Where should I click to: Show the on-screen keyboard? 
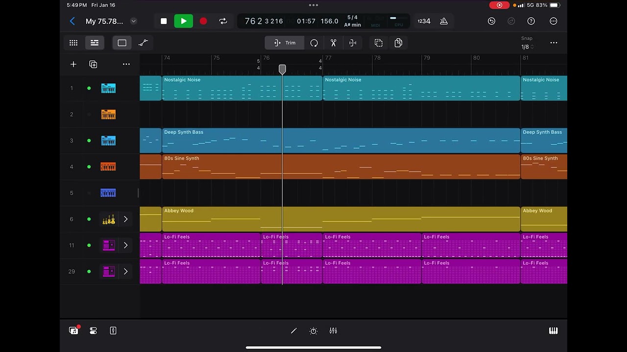point(554,331)
